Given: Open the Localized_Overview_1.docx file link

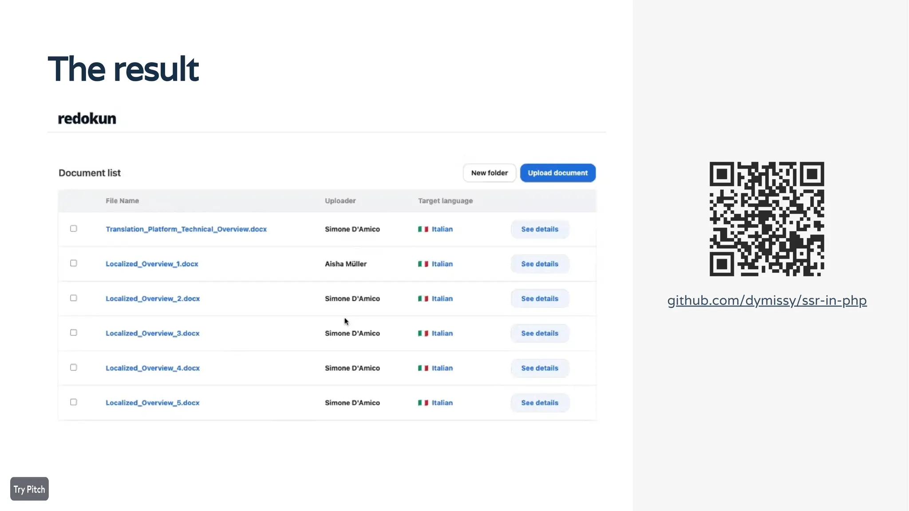Looking at the screenshot, I should coord(152,264).
